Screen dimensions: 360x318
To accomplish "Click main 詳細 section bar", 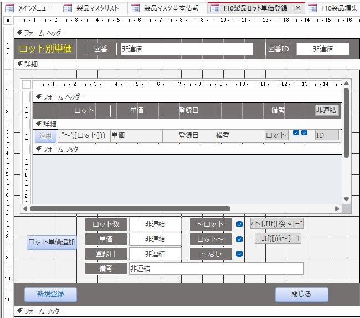I will pyautogui.click(x=187, y=64).
